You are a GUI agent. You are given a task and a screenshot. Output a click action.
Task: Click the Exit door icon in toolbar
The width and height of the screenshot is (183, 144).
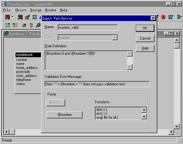click(179, 17)
